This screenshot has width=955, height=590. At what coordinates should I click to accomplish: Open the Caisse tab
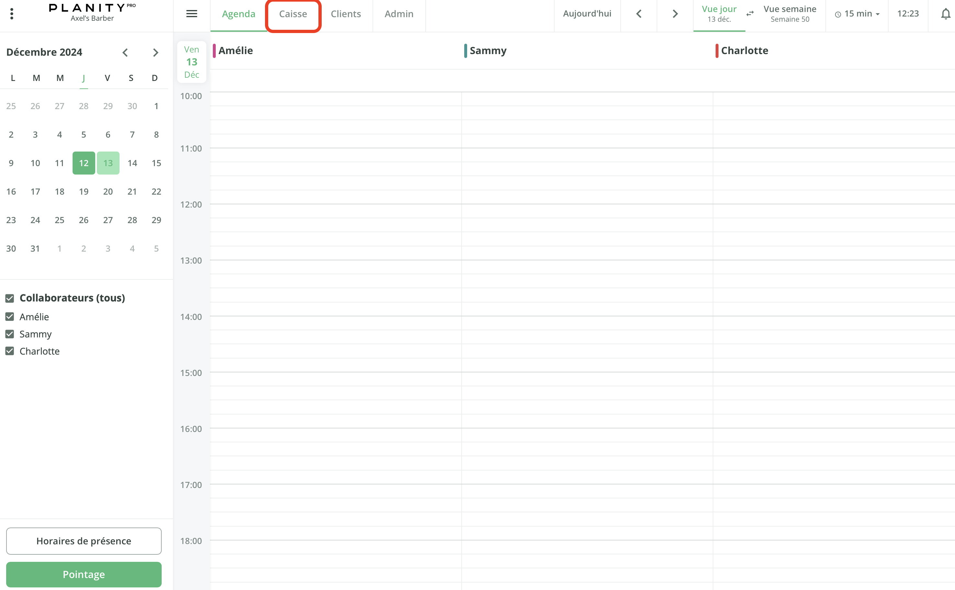[x=293, y=14]
